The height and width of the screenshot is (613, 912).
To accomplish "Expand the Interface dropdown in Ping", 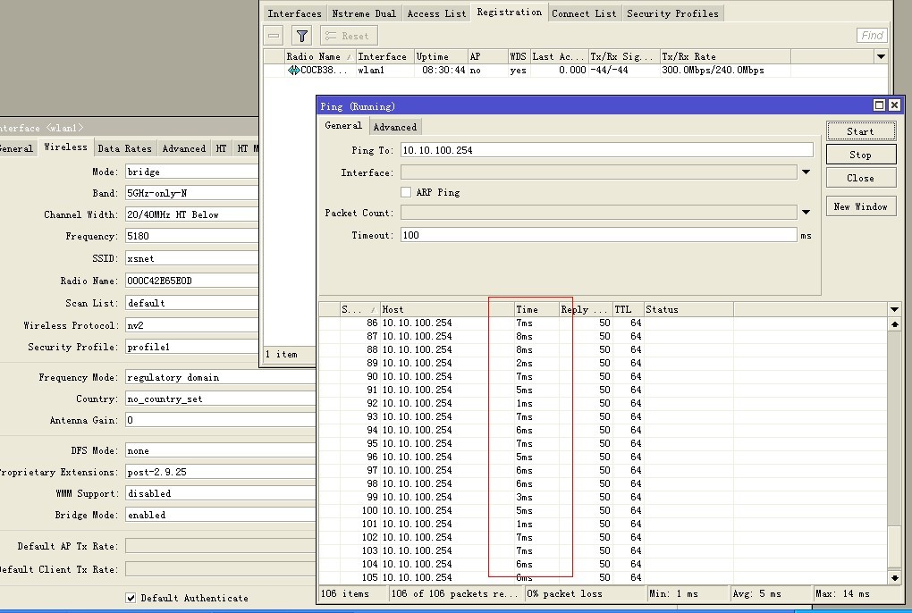I will click(806, 172).
